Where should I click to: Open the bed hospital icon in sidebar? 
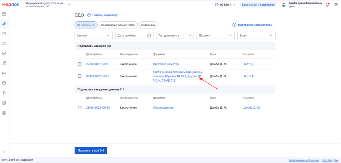coord(4,73)
